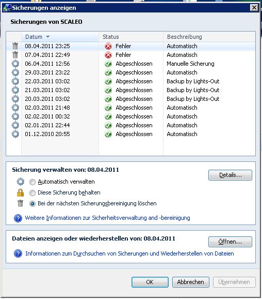Image resolution: width=262 pixels, height=299 pixels.
Task: Open Informationen zum Durchsuchen von Sicherungen link
Action: point(129,253)
